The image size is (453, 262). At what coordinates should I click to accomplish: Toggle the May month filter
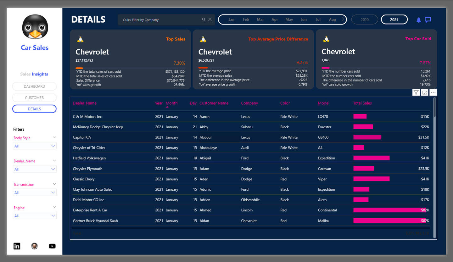289,20
